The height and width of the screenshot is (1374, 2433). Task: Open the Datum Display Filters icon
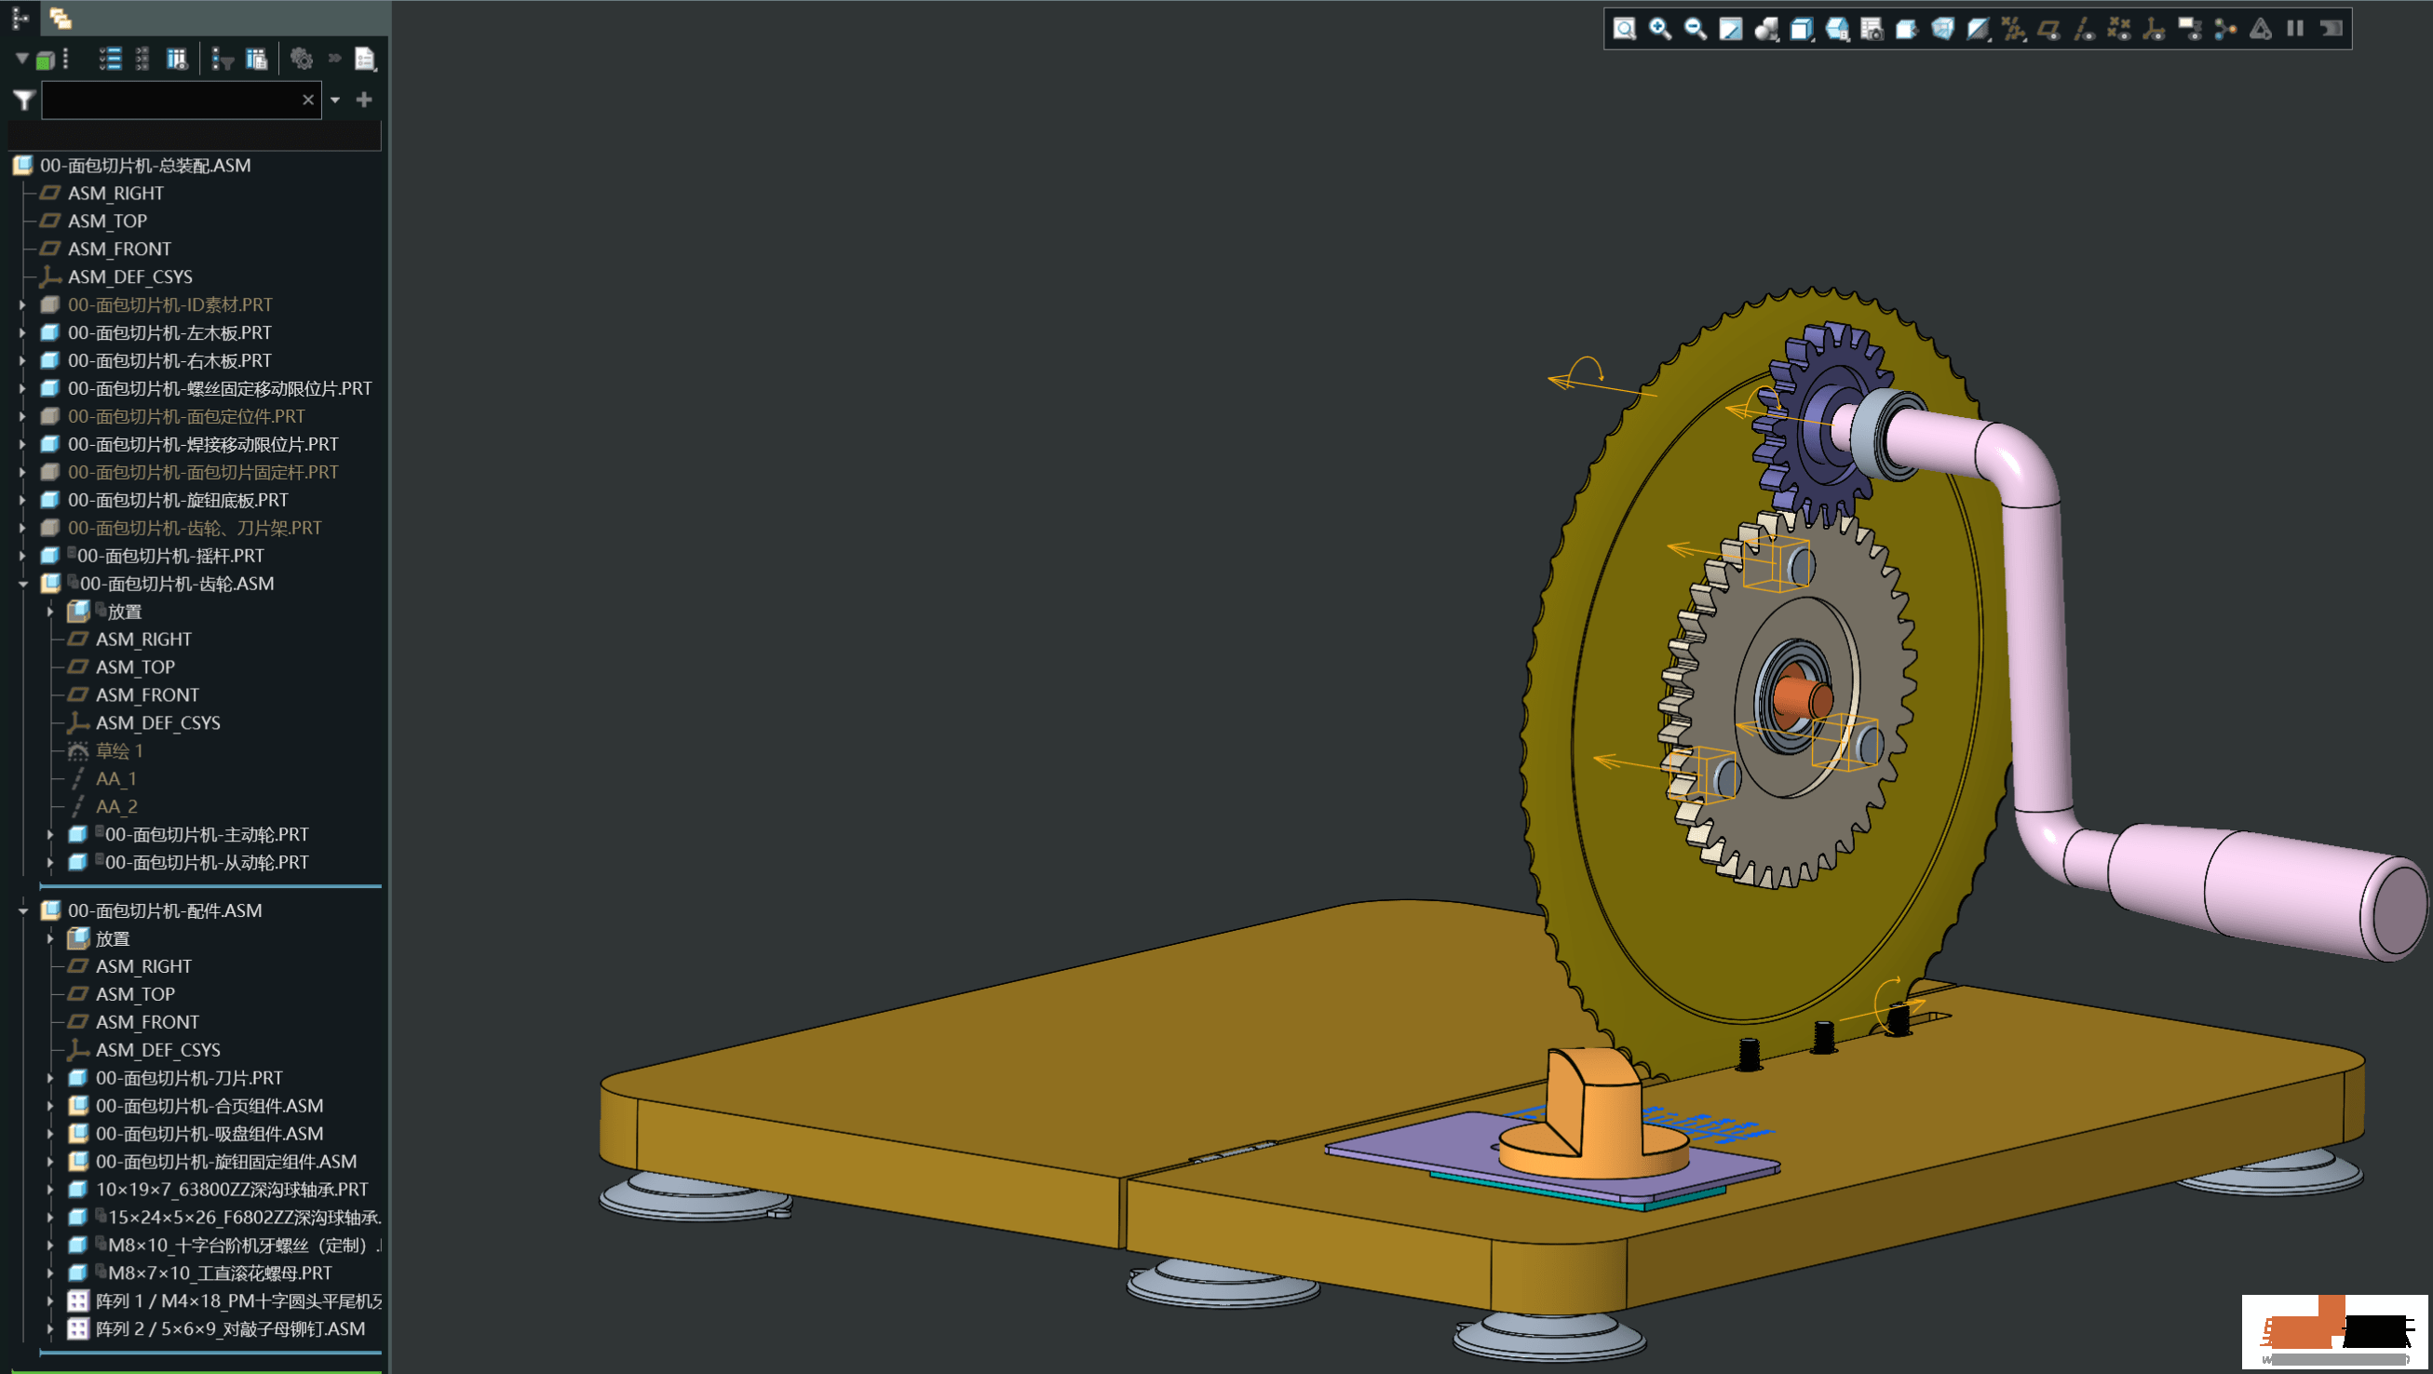(2014, 29)
